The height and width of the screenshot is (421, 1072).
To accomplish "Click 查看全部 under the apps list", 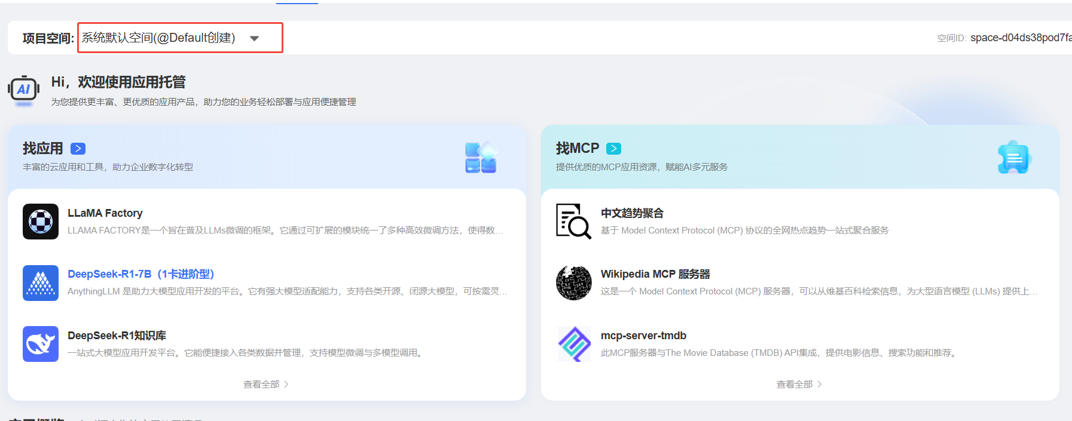I will (x=266, y=385).
